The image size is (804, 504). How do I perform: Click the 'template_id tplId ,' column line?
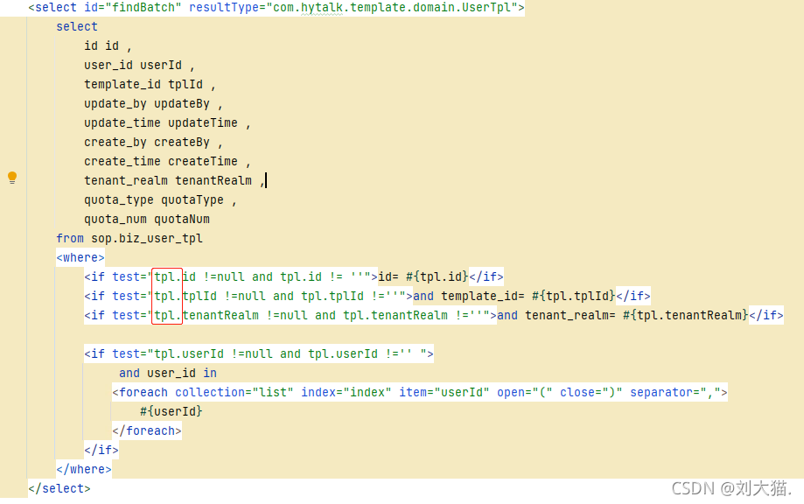tap(150, 85)
